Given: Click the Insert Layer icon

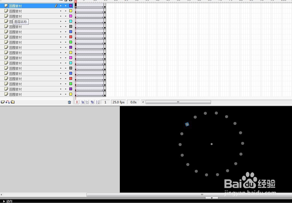Looking at the screenshot, I should (x=3, y=102).
